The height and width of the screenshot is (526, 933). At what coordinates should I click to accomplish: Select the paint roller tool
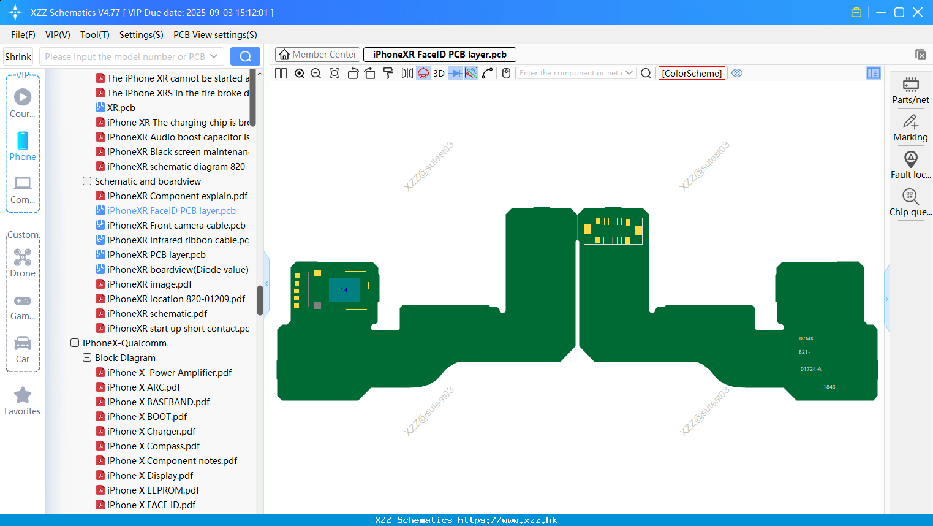pyautogui.click(x=388, y=73)
